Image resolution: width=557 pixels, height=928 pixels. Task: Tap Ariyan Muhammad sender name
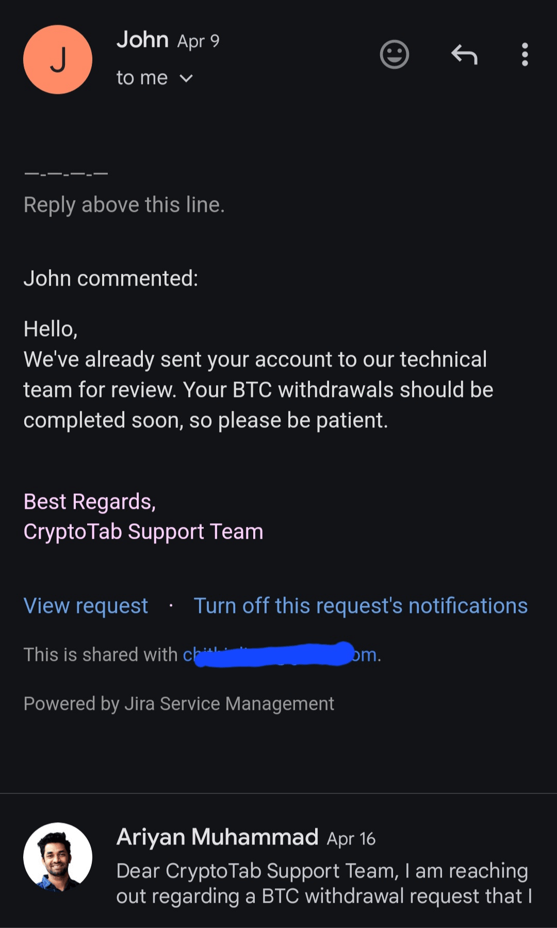tap(217, 837)
